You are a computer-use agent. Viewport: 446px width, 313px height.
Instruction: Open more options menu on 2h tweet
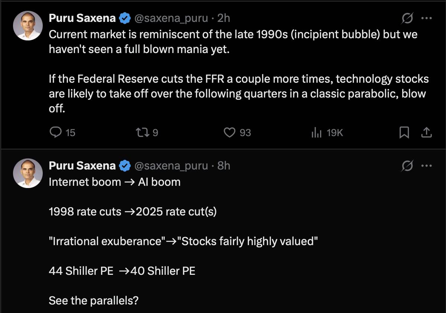(426, 18)
